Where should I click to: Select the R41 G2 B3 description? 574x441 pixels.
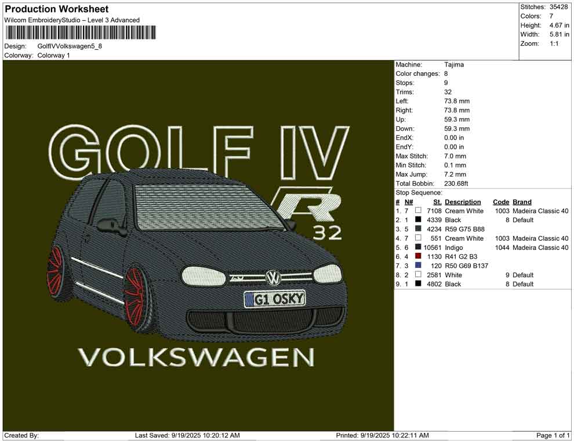tap(461, 256)
